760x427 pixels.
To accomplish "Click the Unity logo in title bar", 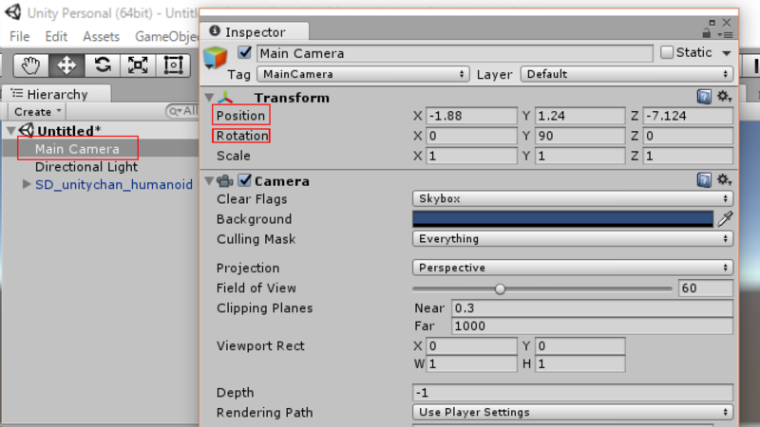I will pyautogui.click(x=13, y=11).
